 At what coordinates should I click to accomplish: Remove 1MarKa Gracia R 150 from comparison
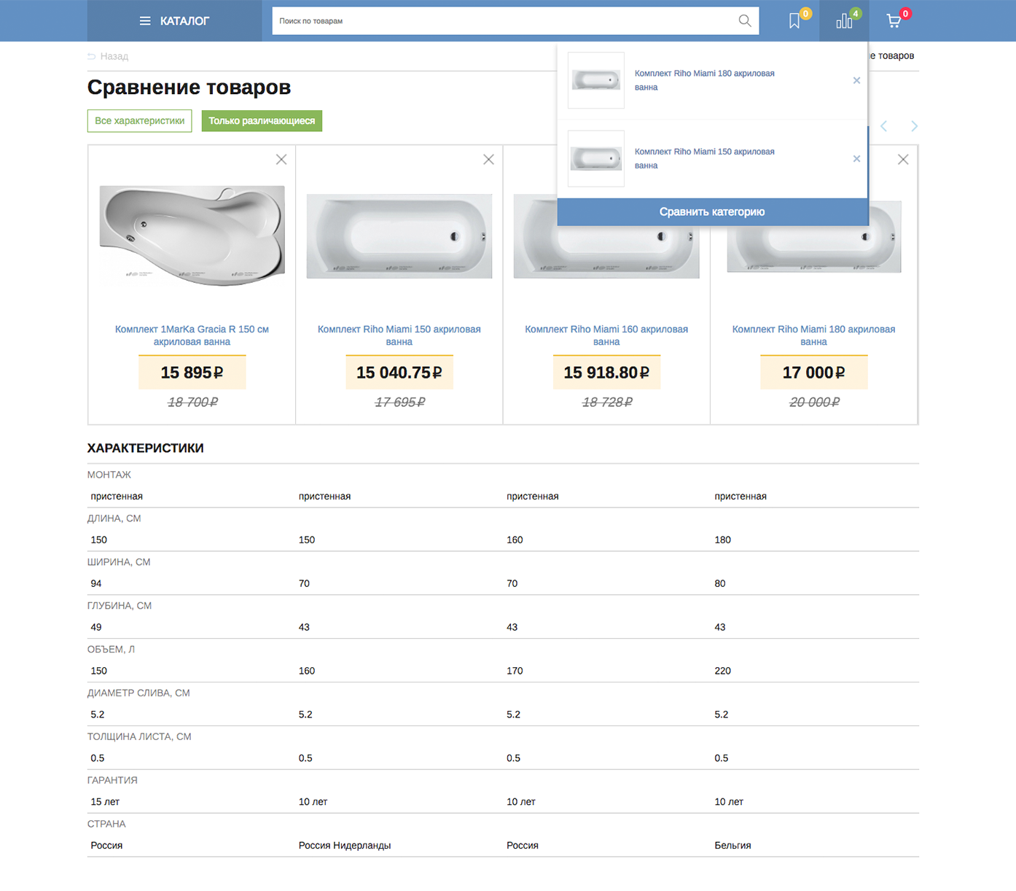click(x=281, y=160)
